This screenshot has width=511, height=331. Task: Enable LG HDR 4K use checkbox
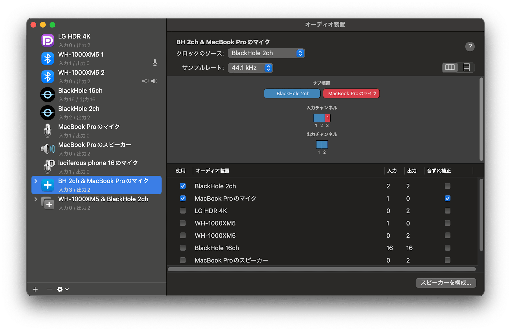[x=183, y=211]
